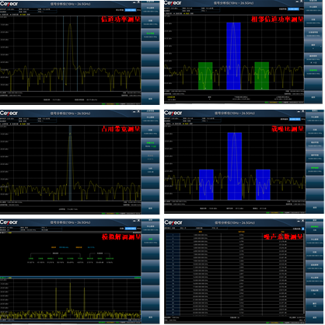Click the Ceyear logo in the 信道功率测量 window
The width and height of the screenshot is (325, 325).
click(x=9, y=3)
